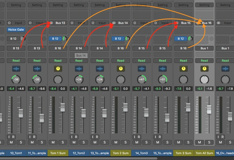The height and width of the screenshot is (160, 234).
Task: Click the waveform icon on 16_Ov...heads channel
Action: [225, 69]
